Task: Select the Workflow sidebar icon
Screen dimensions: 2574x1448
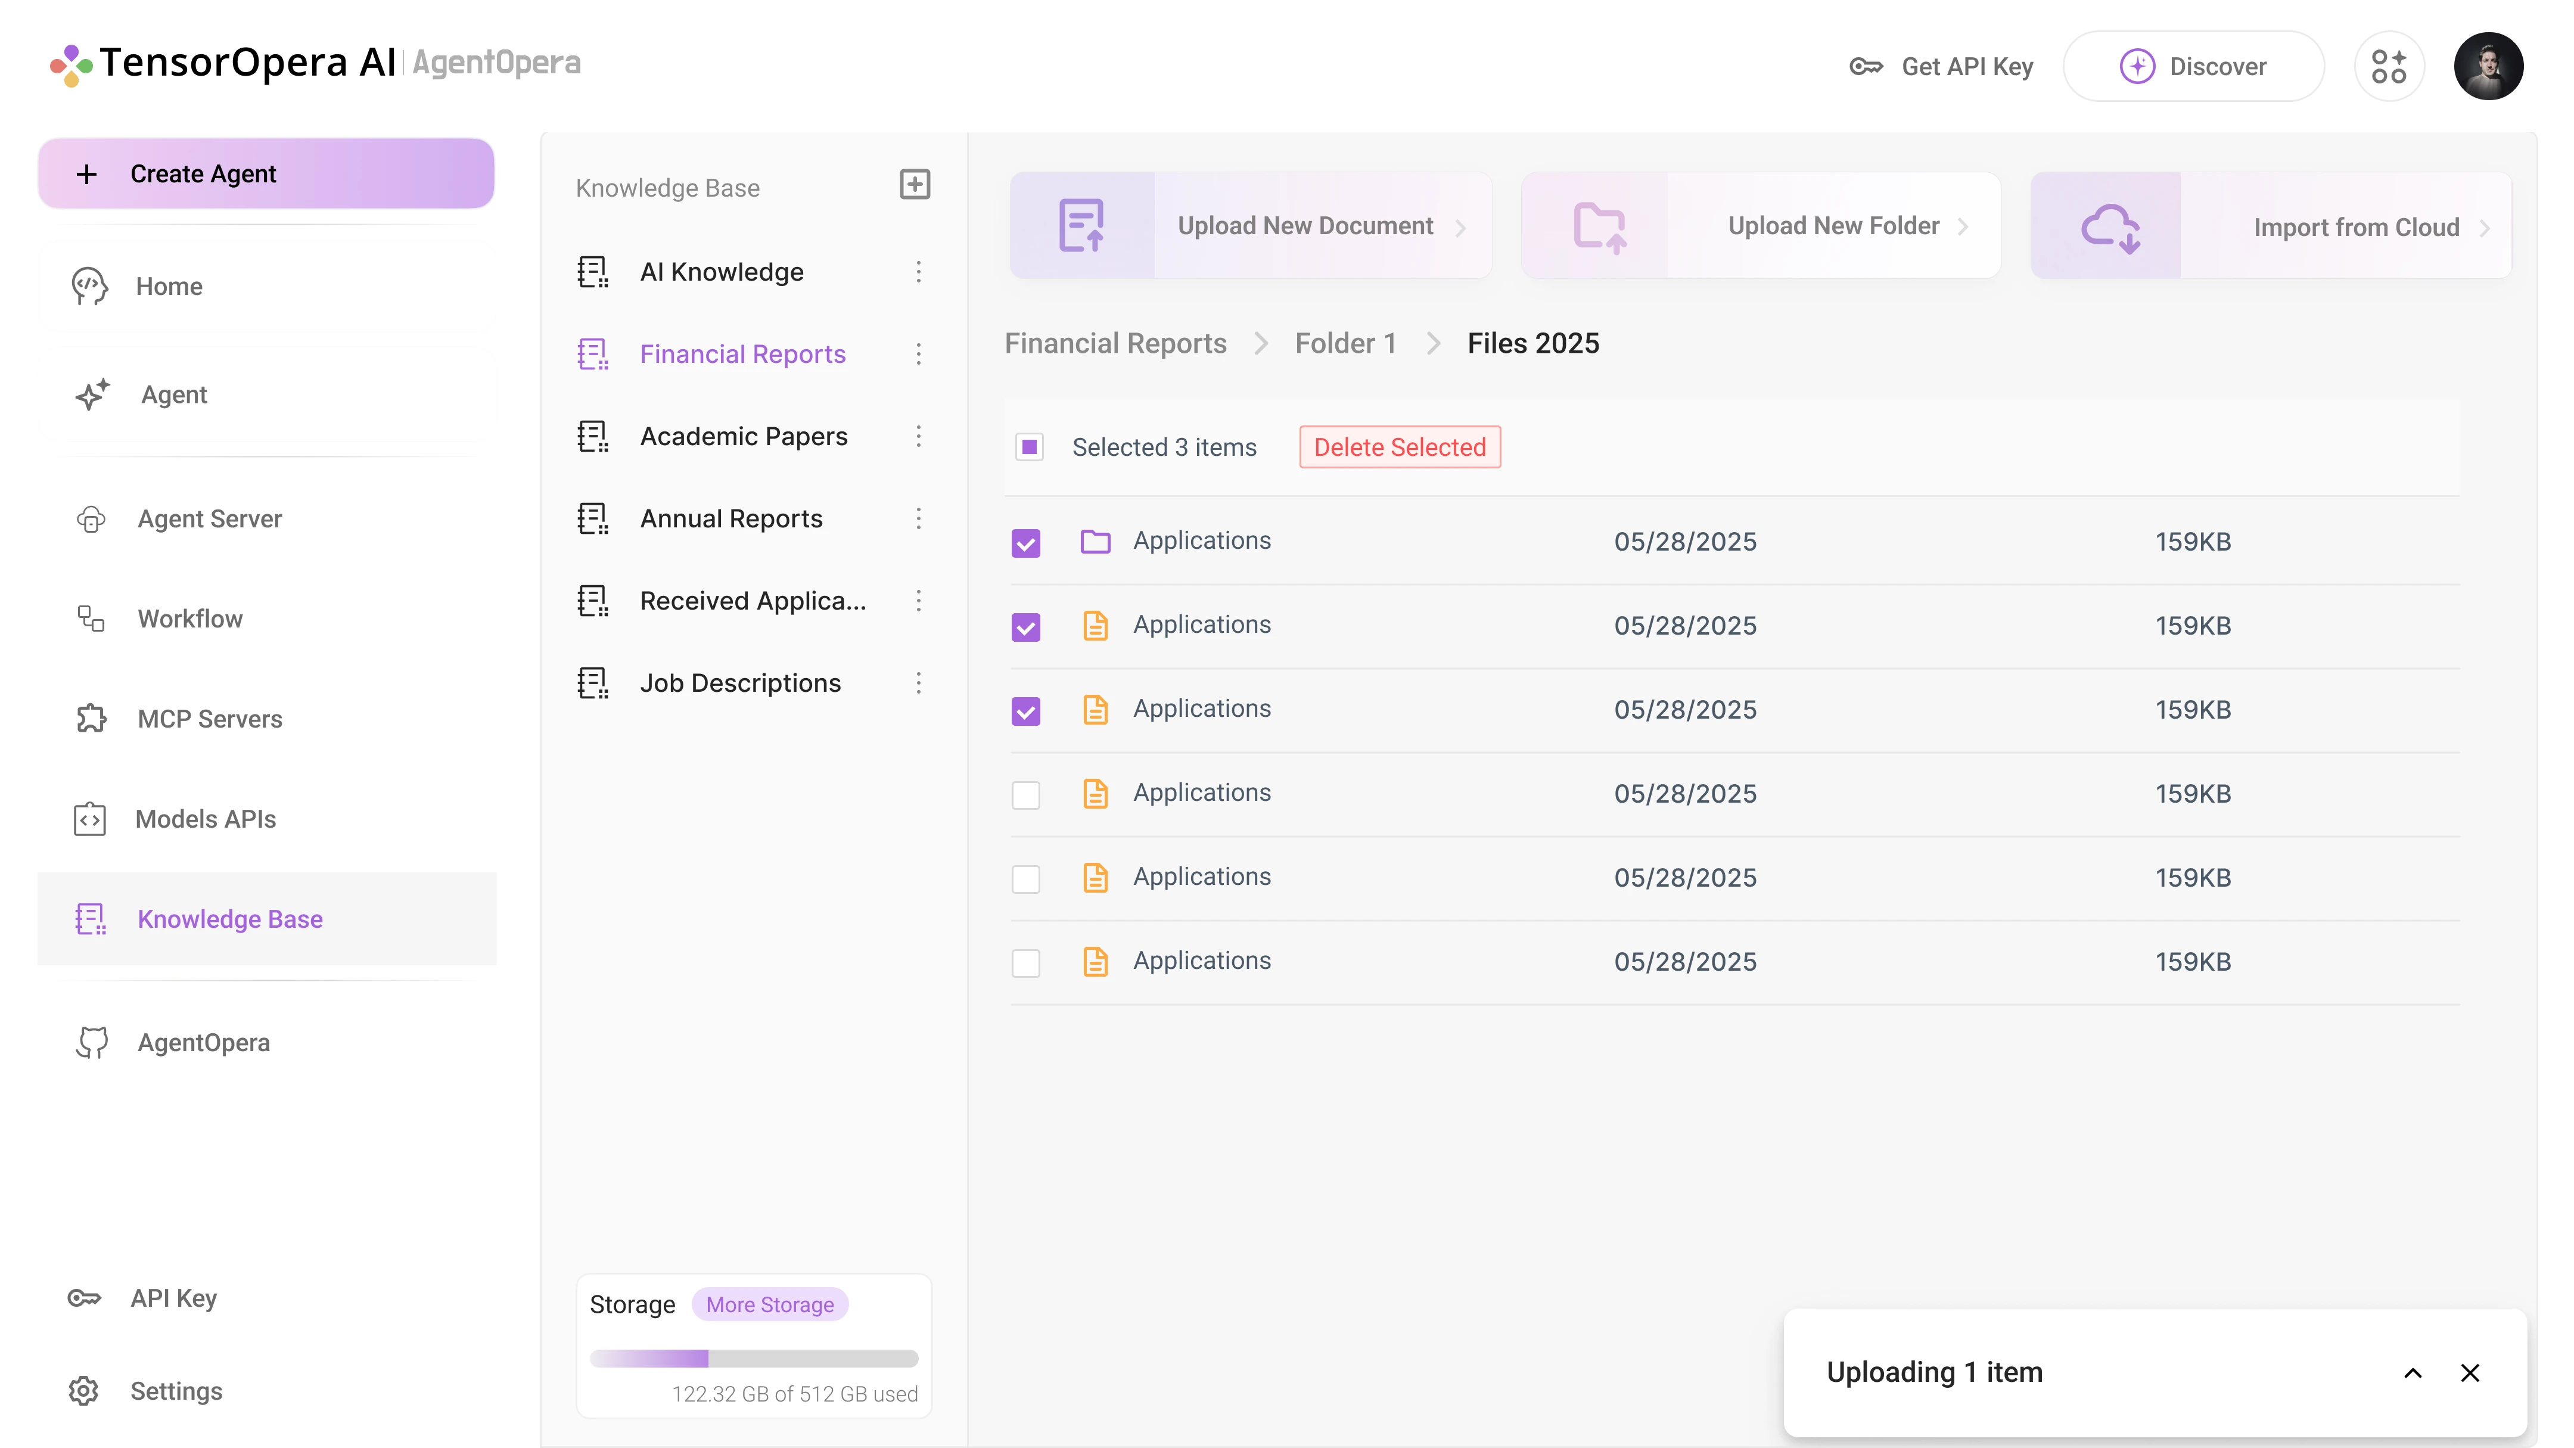Action: tap(90, 617)
